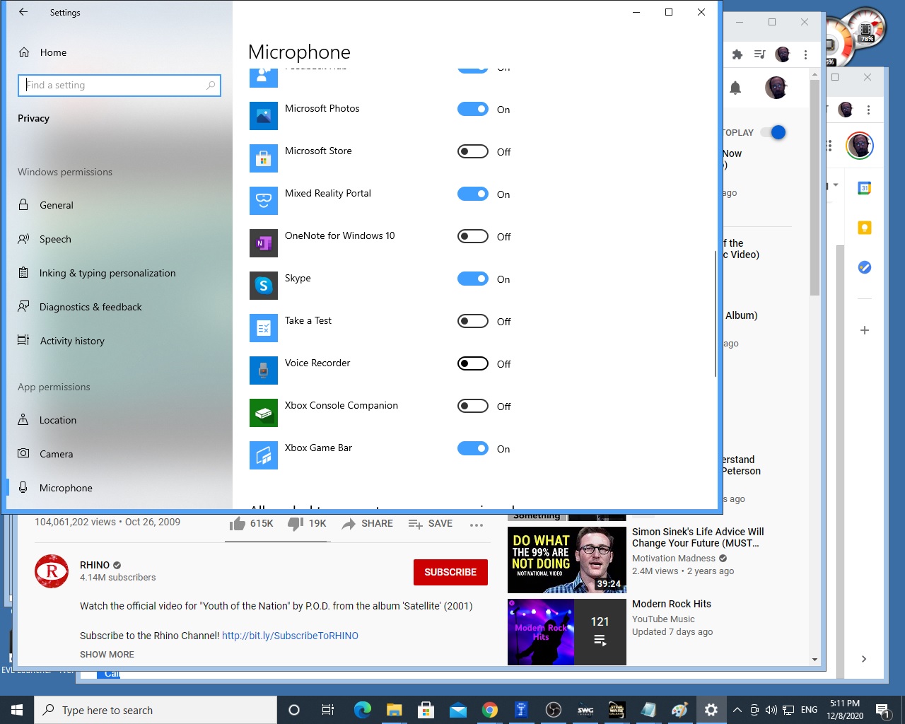905x724 pixels.
Task: Select Microphone app permissions
Action: (119, 488)
